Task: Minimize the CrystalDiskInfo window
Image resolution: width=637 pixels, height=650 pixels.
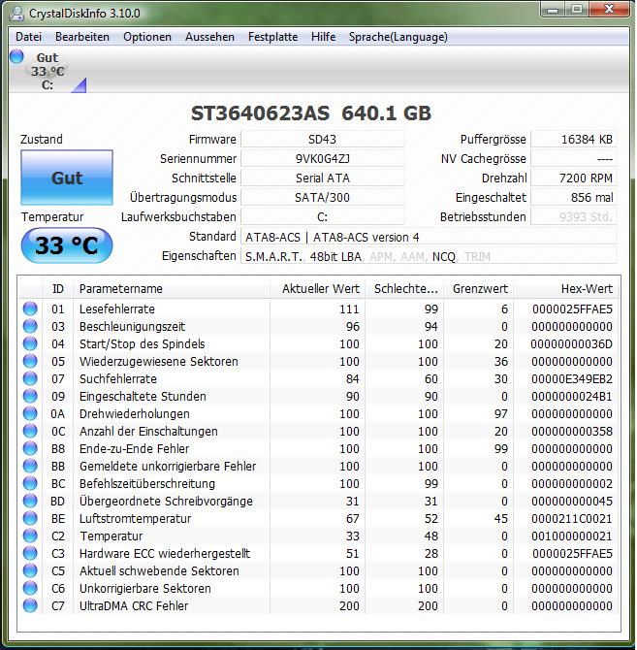Action: 553,9
